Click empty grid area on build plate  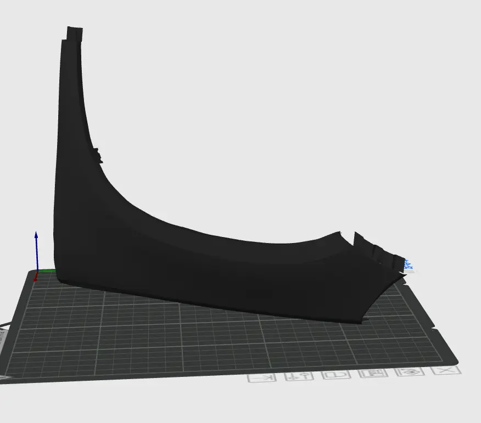[215, 340]
